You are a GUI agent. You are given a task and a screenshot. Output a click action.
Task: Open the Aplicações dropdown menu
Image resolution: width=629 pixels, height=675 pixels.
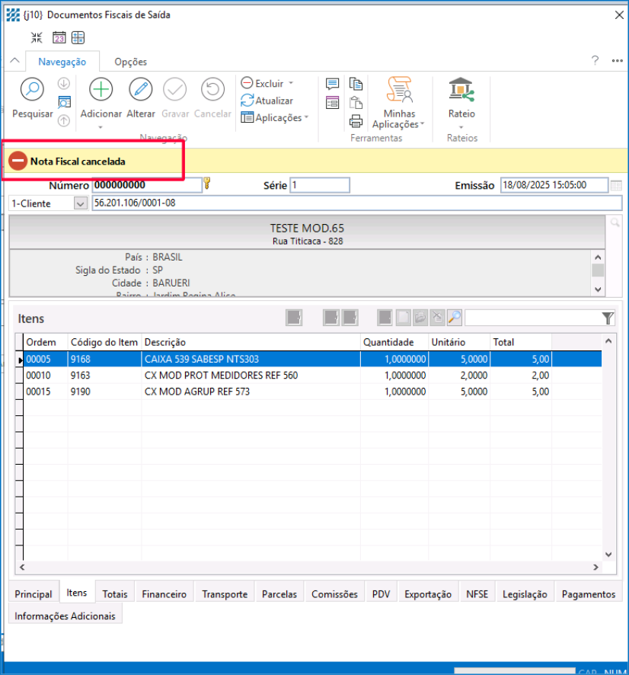[x=306, y=117]
